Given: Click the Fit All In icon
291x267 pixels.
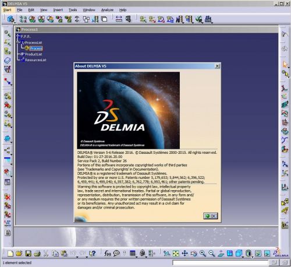Looking at the screenshot, I should (x=176, y=253).
